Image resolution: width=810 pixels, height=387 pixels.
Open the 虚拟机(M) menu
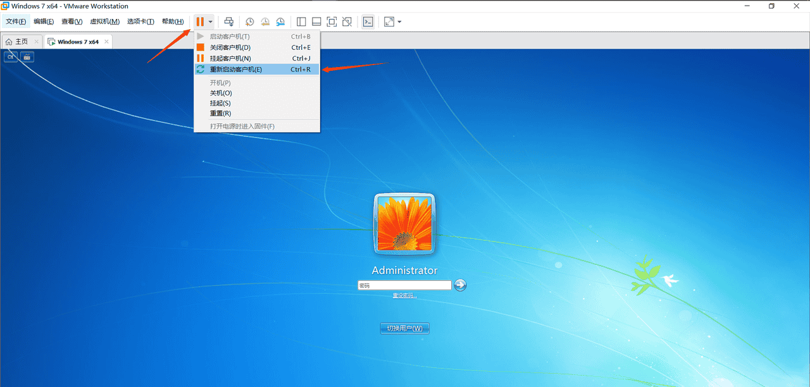click(105, 21)
